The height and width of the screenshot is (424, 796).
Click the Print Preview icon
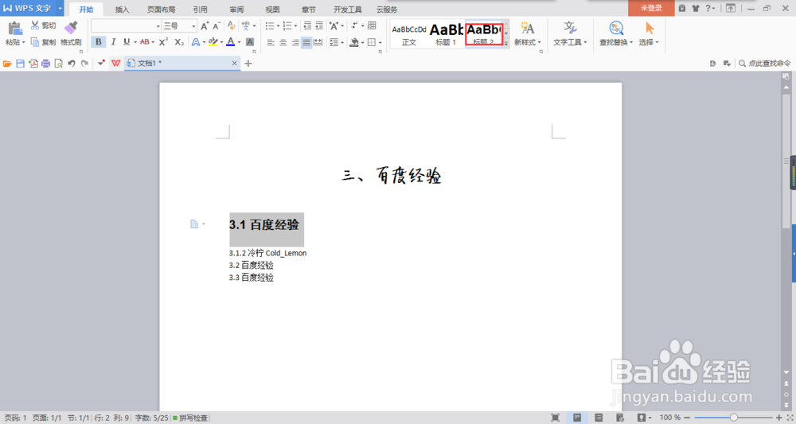[58, 64]
